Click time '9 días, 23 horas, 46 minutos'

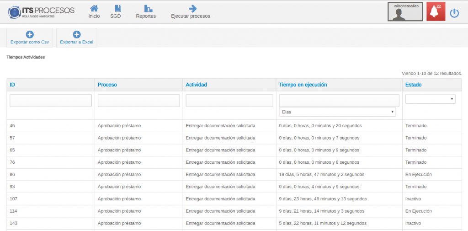coord(310,199)
